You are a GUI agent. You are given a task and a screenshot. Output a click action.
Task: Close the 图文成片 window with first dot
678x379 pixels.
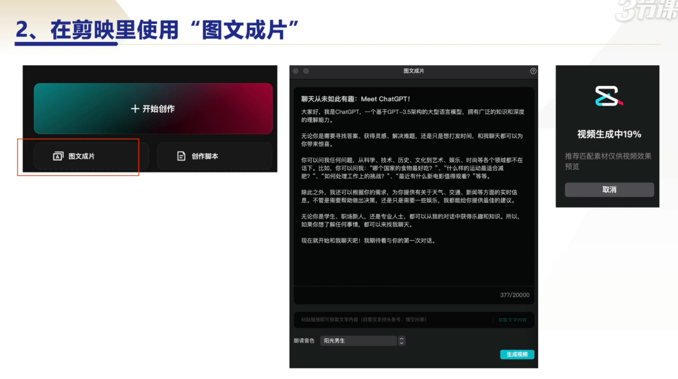(296, 71)
